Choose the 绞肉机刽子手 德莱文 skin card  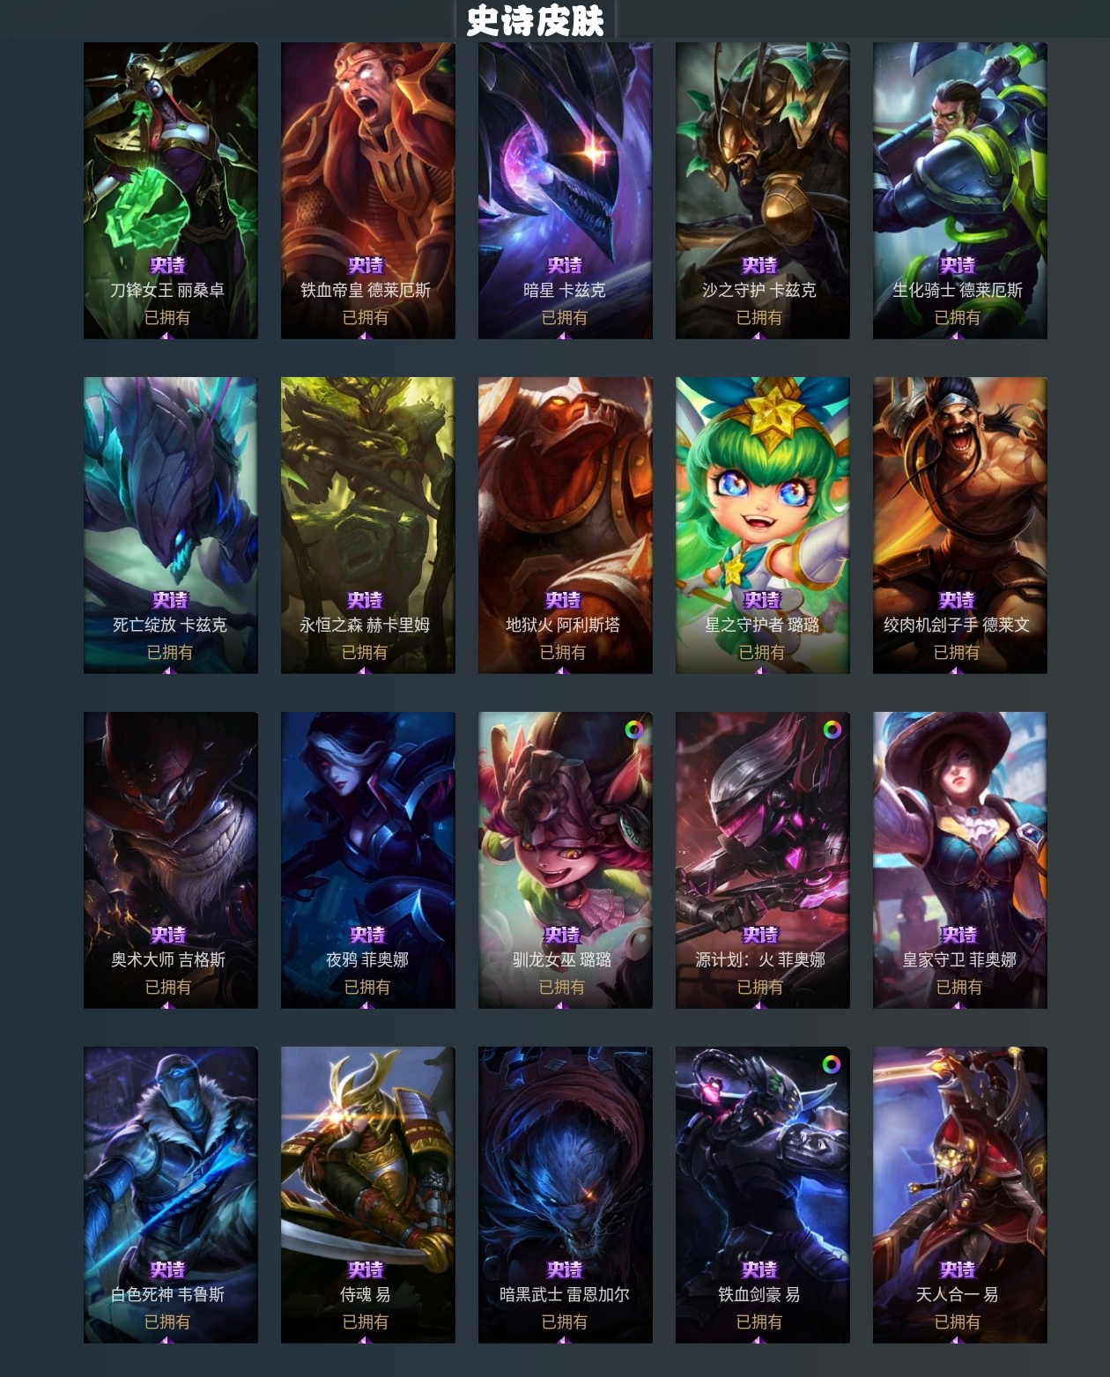[x=960, y=525]
